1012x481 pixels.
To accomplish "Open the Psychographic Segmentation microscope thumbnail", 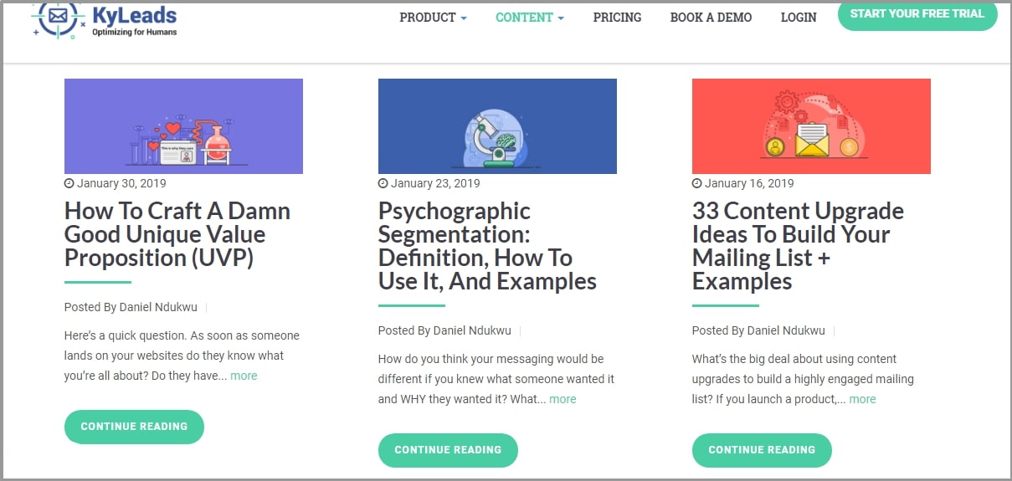I will 497,126.
